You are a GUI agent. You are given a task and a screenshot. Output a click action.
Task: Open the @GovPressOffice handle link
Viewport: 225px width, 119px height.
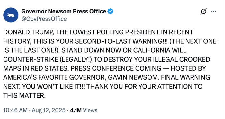pos(44,19)
